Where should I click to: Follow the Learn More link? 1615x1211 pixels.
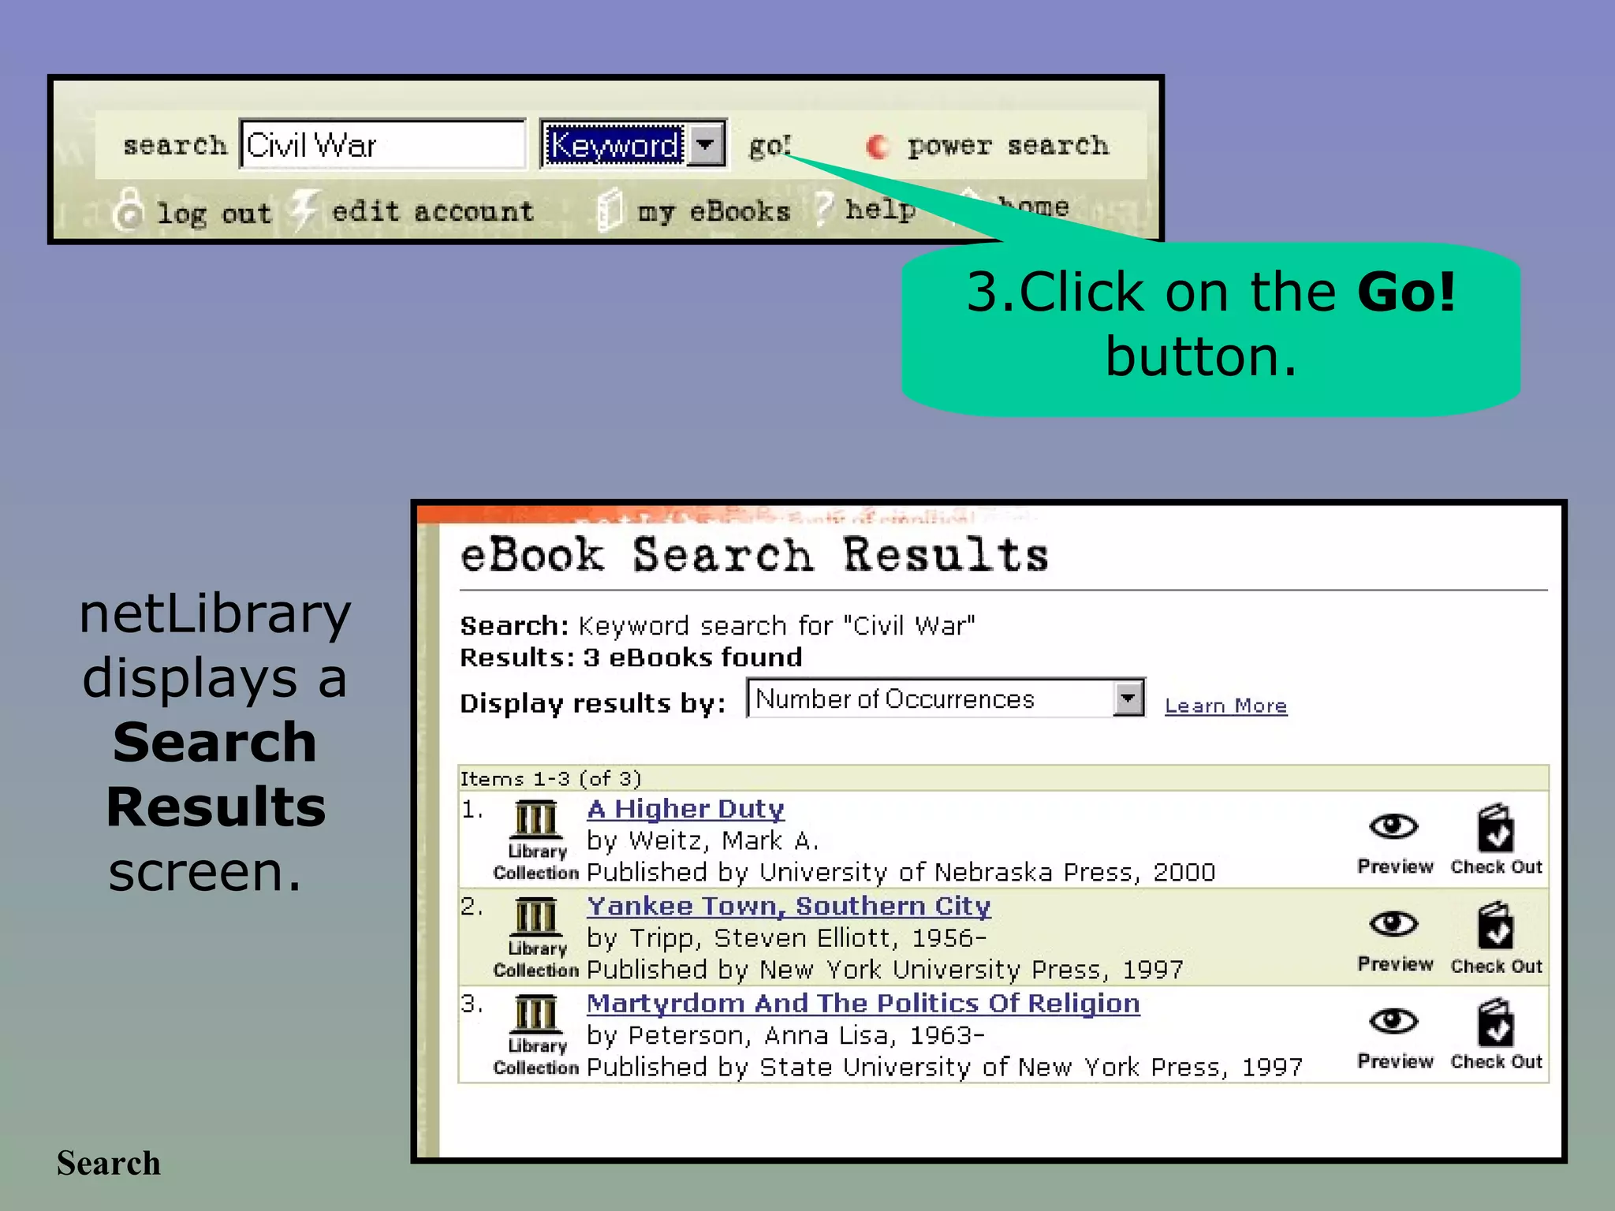click(1226, 706)
